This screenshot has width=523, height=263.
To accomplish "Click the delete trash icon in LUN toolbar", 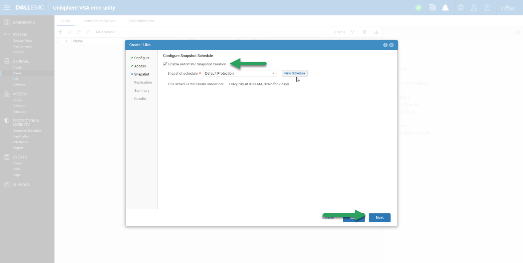I will pyautogui.click(x=69, y=32).
